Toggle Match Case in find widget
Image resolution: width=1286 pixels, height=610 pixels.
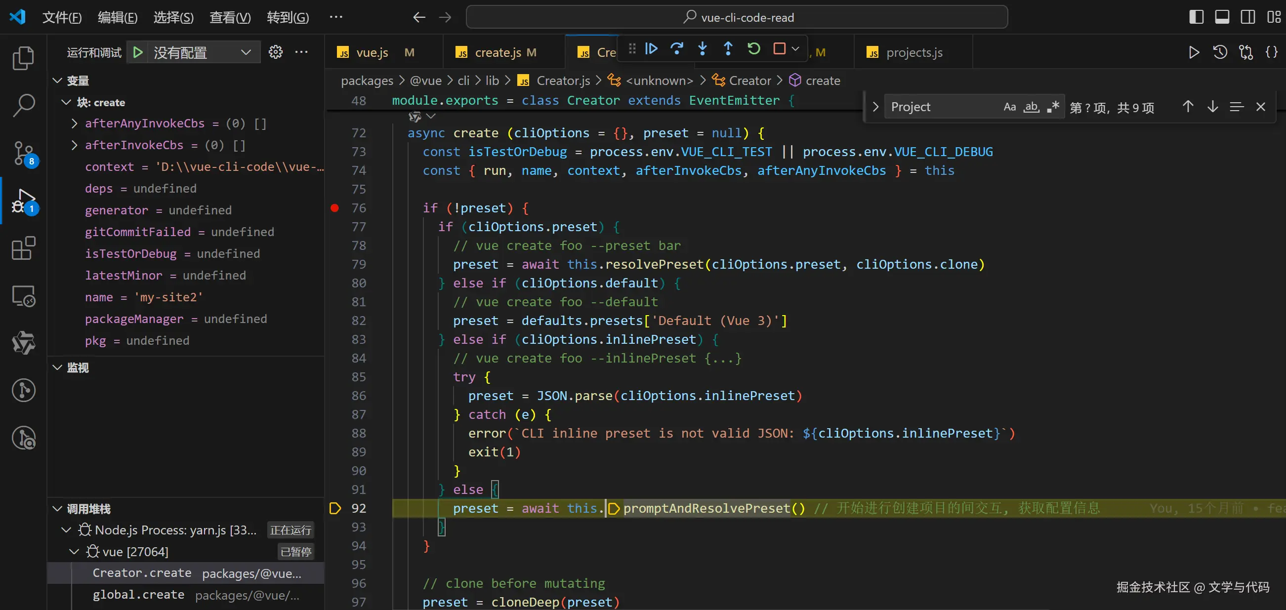click(x=1009, y=107)
